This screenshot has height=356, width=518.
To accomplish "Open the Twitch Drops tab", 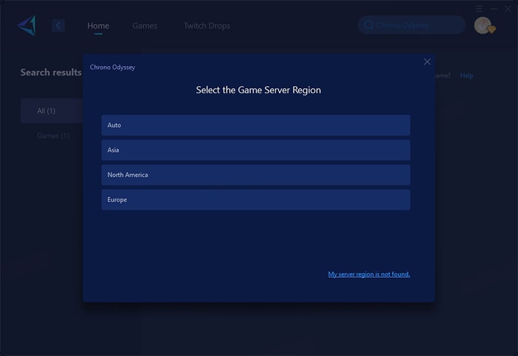I will click(x=207, y=26).
